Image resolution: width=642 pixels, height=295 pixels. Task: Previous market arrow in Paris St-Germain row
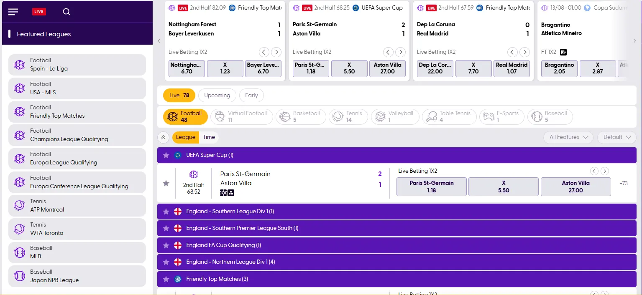pos(594,171)
